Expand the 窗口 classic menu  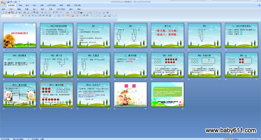(x=72, y=9)
